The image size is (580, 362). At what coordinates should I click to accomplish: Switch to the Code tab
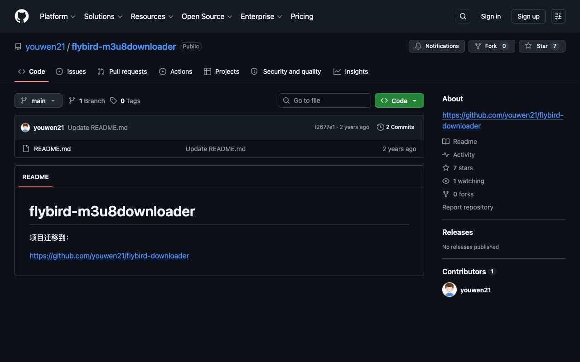point(31,71)
